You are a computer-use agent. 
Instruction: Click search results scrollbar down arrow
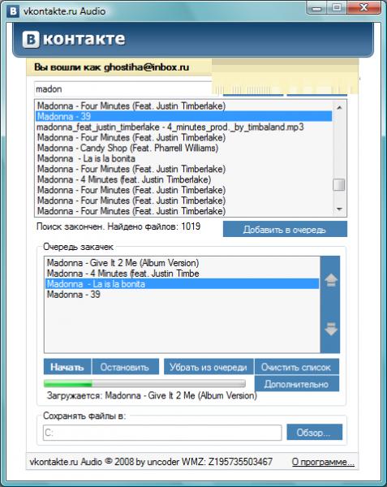(339, 209)
